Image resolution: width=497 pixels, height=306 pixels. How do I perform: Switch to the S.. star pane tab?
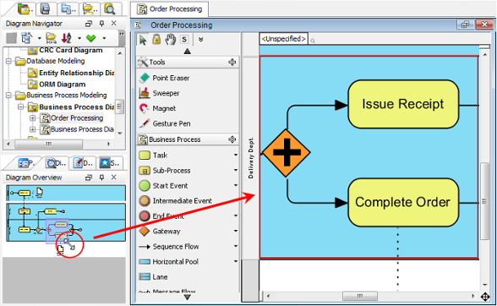pos(110,163)
